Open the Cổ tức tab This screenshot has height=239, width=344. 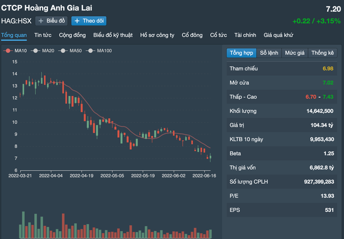pyautogui.click(x=219, y=35)
